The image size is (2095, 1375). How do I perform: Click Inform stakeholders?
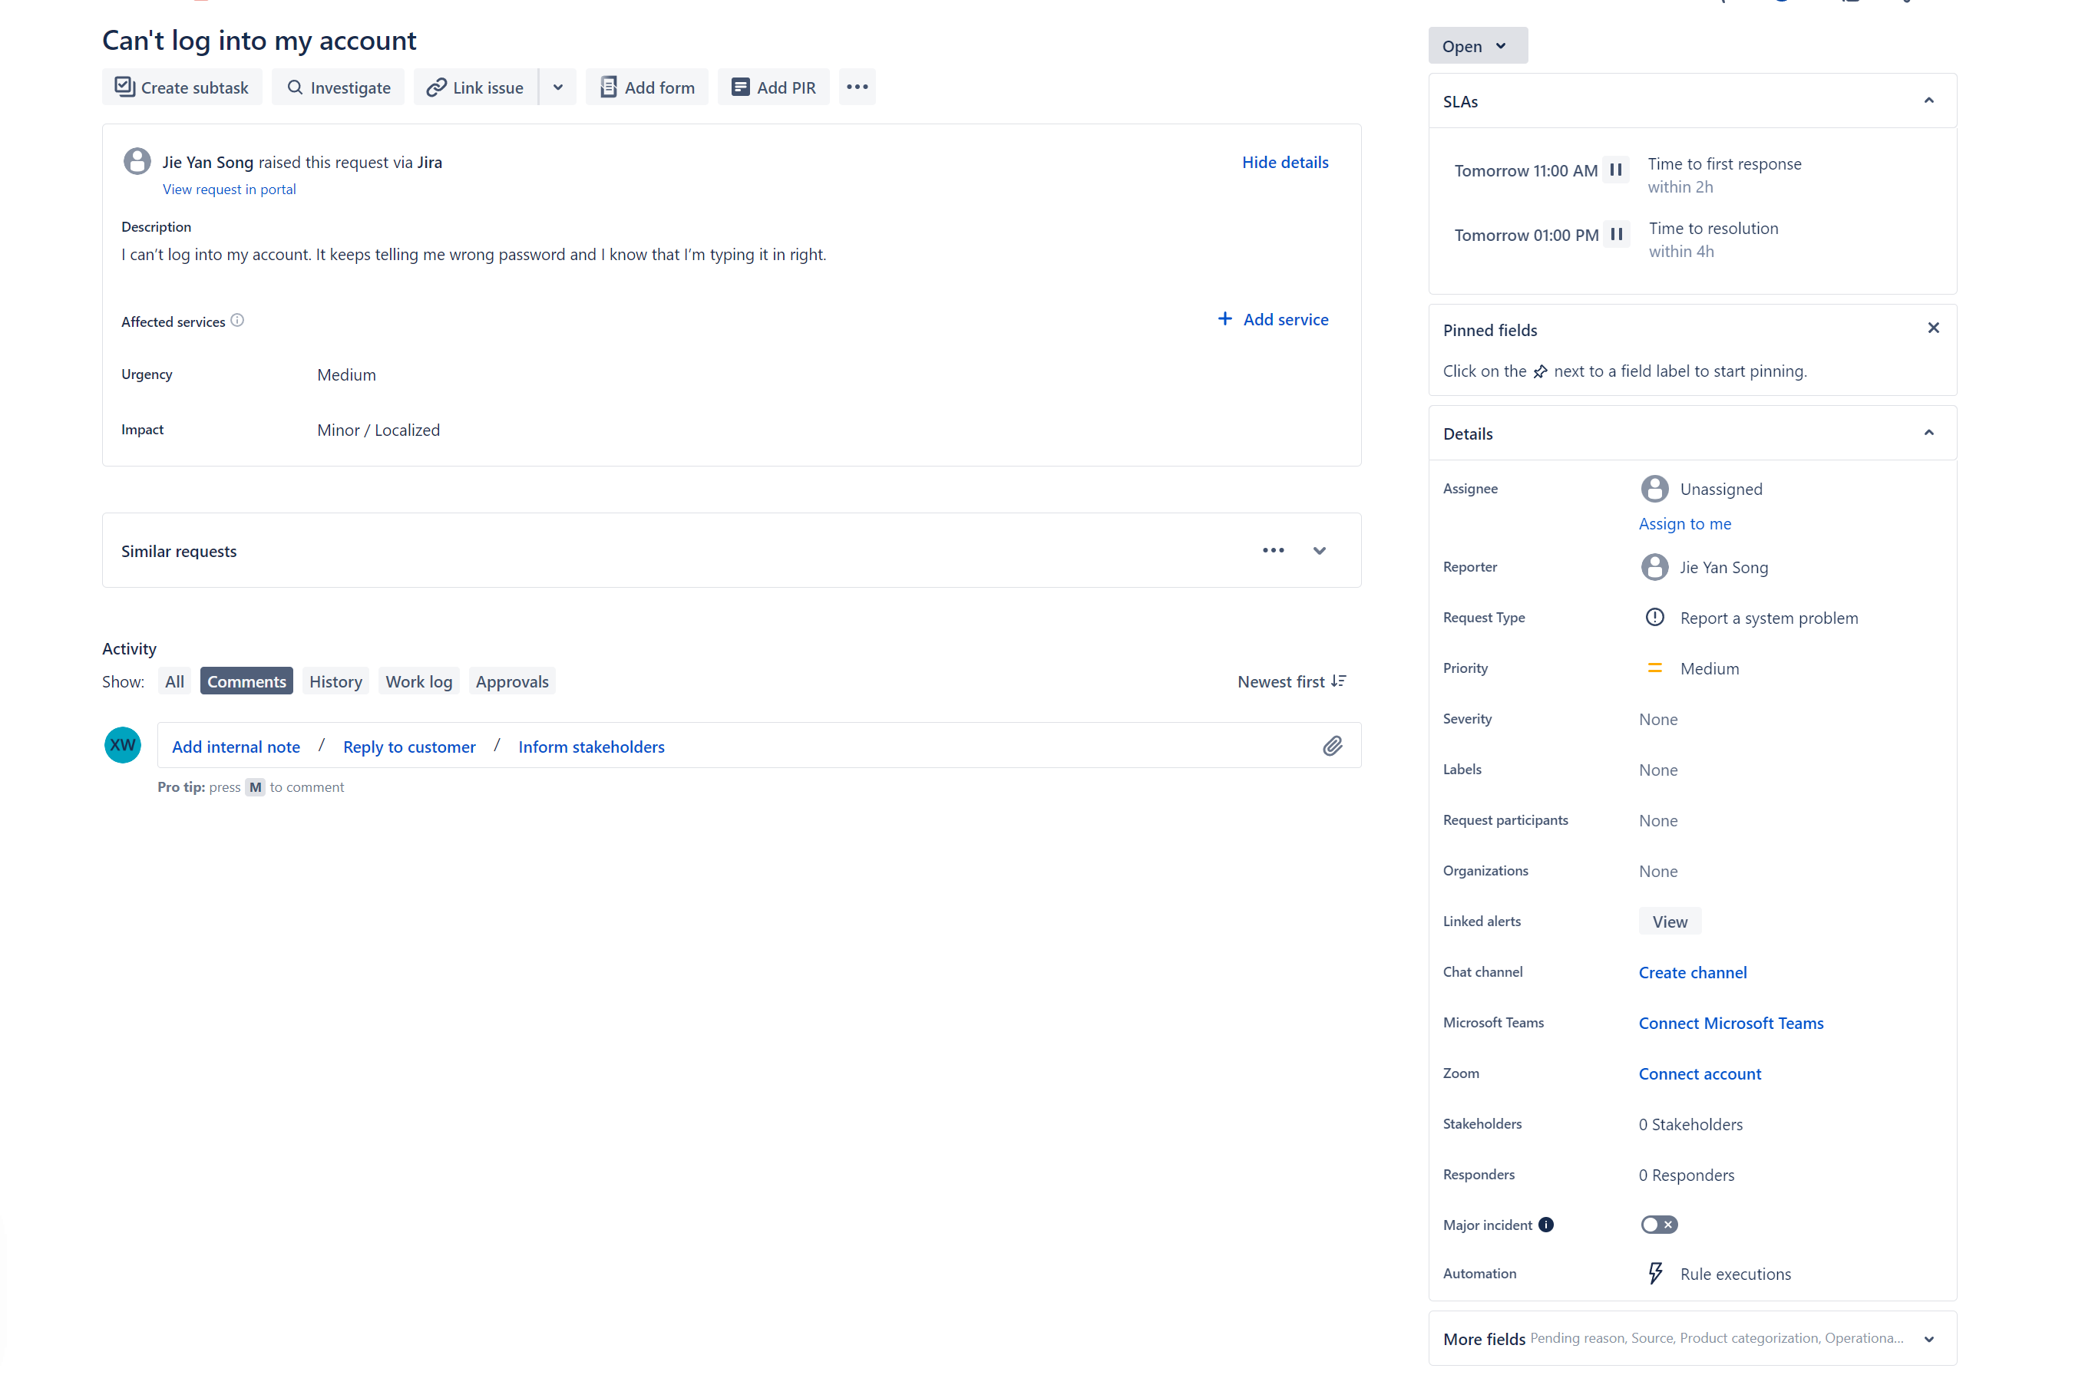point(592,746)
